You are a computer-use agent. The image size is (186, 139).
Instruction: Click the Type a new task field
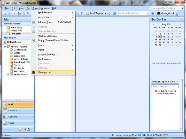tap(165, 86)
